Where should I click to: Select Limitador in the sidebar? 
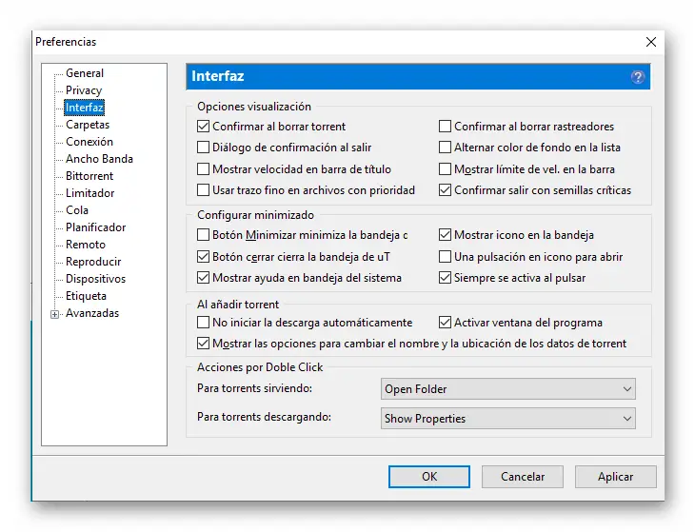[90, 193]
